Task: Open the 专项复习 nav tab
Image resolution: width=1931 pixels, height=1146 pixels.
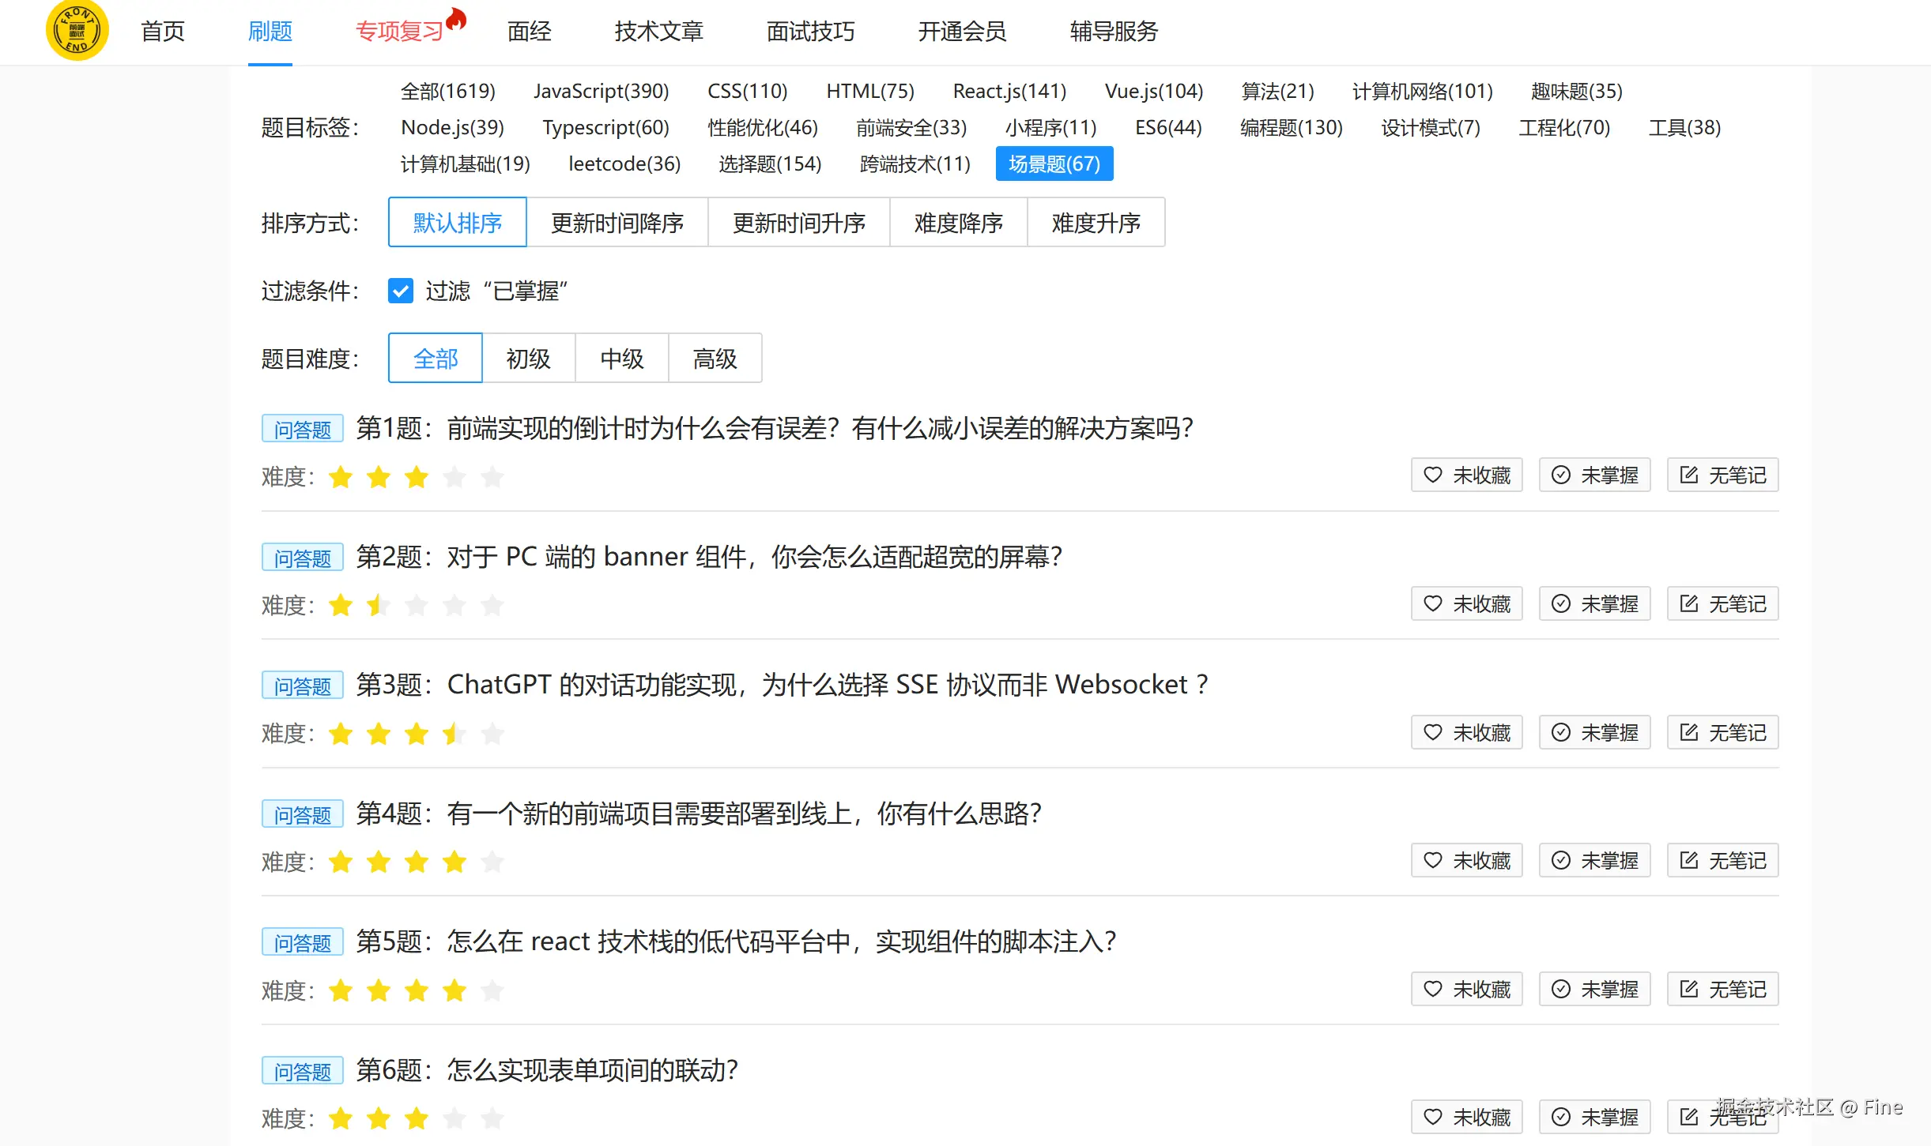Action: tap(400, 32)
